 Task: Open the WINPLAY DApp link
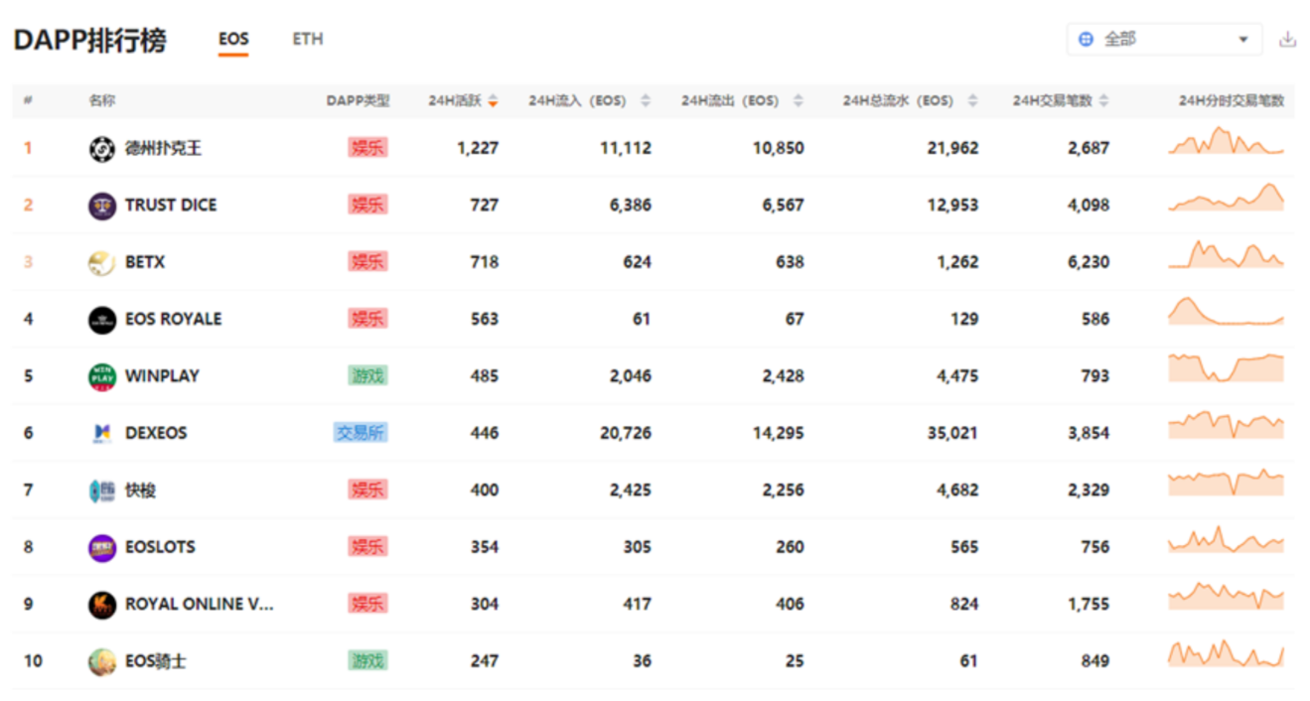pos(162,376)
